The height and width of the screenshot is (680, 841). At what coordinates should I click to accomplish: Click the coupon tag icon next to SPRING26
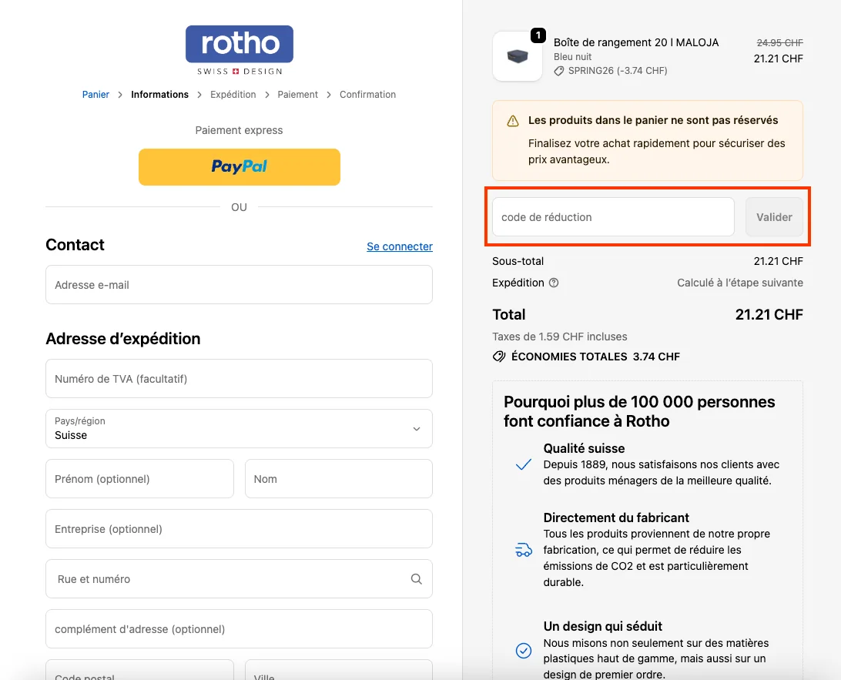[558, 70]
